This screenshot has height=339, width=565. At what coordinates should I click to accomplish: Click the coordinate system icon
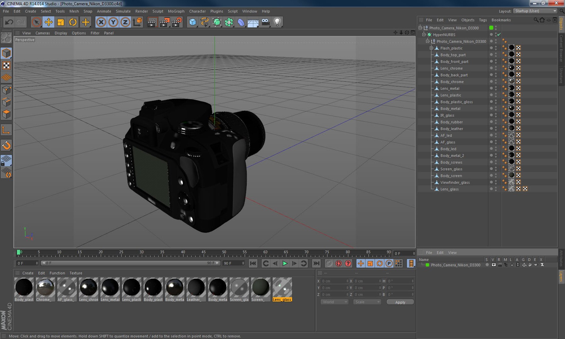[137, 22]
